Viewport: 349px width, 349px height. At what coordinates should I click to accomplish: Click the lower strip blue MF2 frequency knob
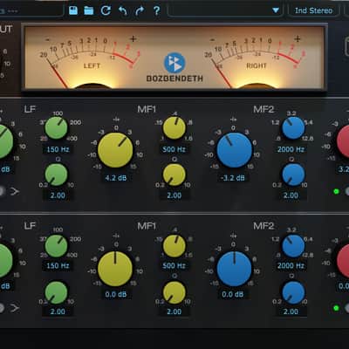tap(293, 246)
